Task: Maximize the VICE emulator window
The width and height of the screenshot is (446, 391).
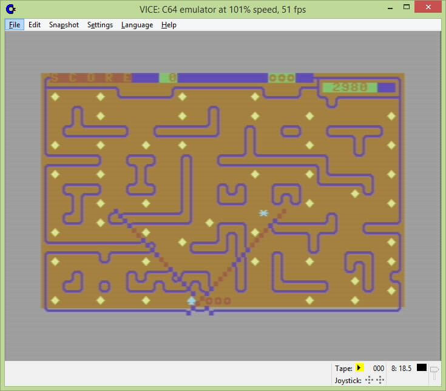Action: (407, 7)
